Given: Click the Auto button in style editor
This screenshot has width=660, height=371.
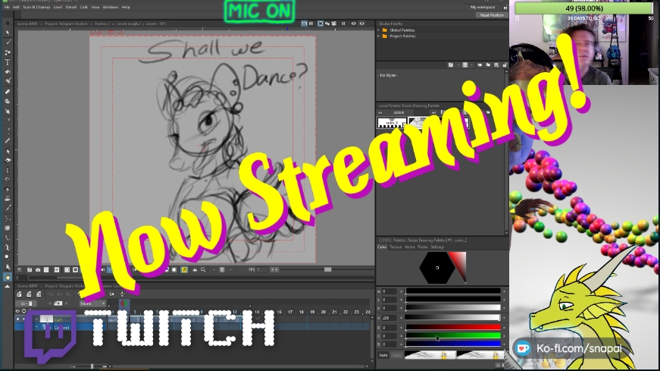Looking at the screenshot, I should (383, 355).
